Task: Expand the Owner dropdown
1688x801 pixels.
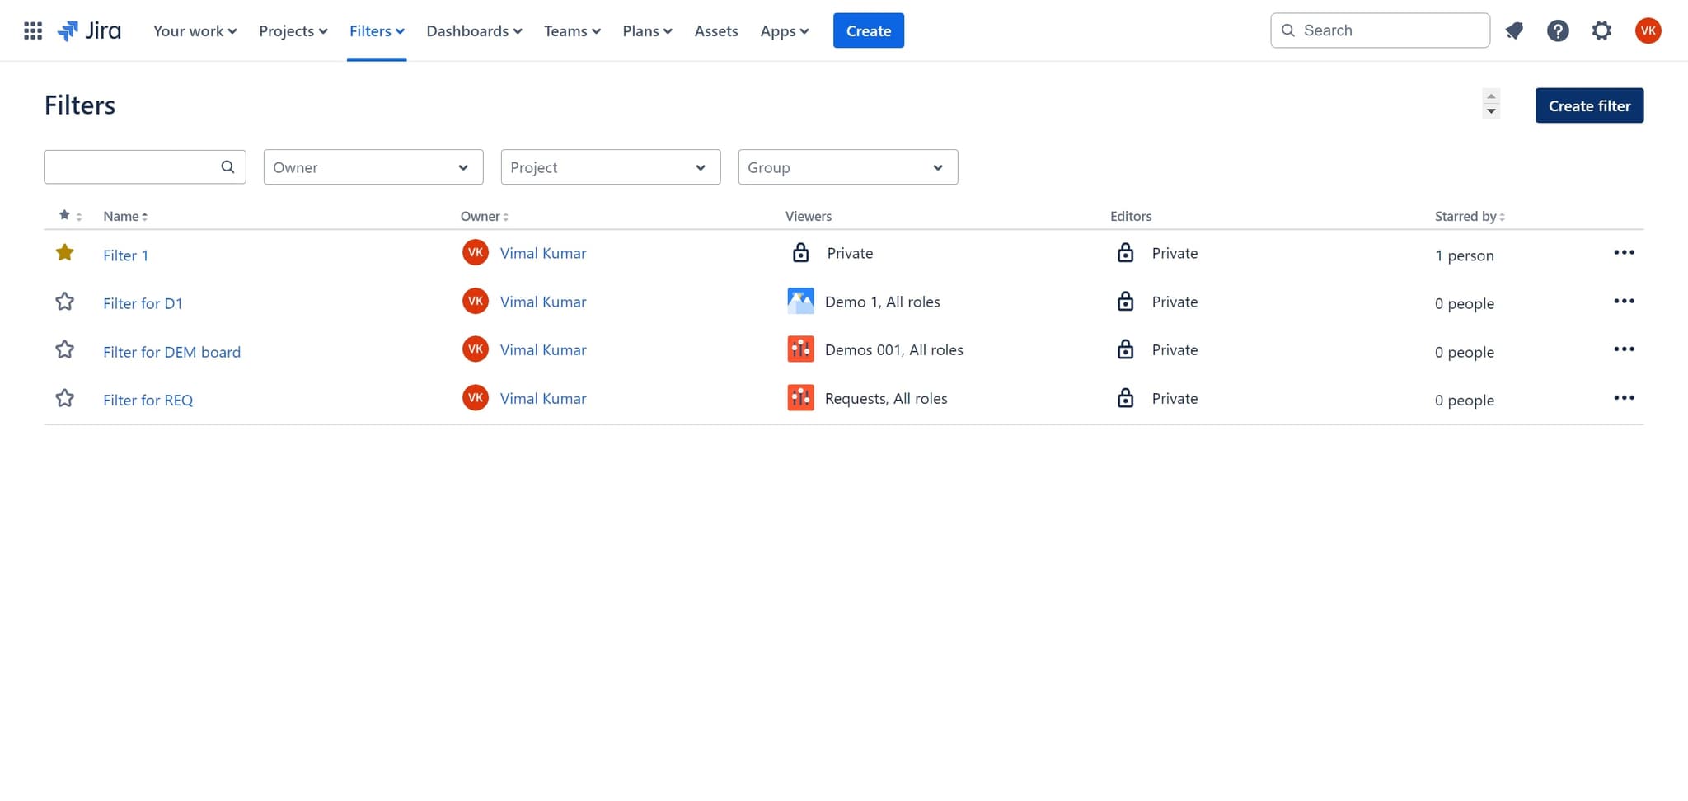Action: pyautogui.click(x=373, y=167)
